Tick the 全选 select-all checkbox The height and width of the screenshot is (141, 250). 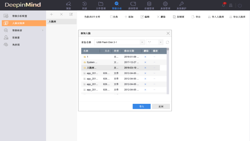point(111,17)
